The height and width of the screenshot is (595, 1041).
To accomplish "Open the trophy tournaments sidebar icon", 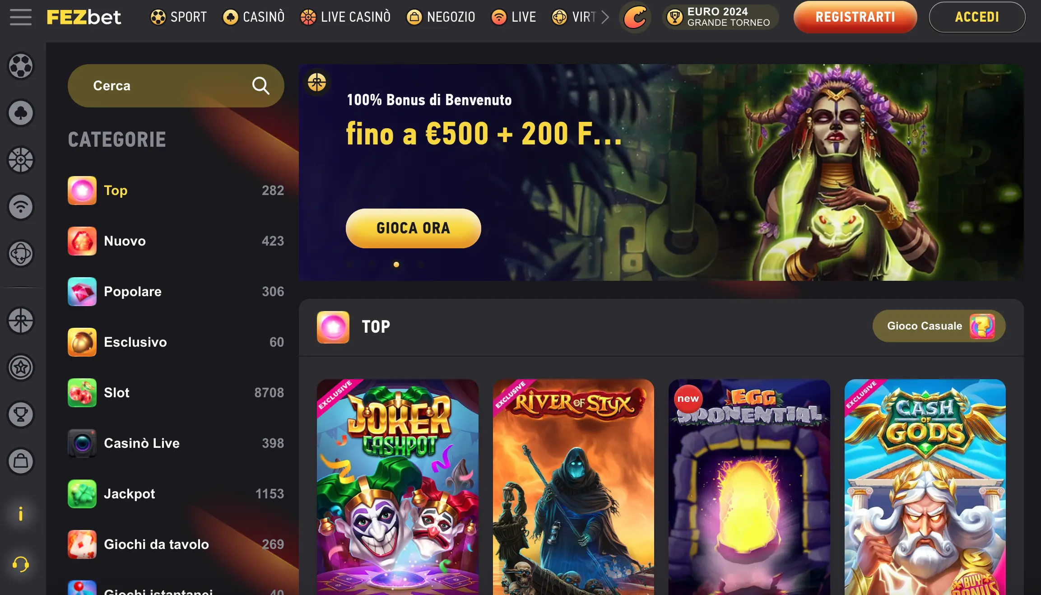I will coord(21,414).
